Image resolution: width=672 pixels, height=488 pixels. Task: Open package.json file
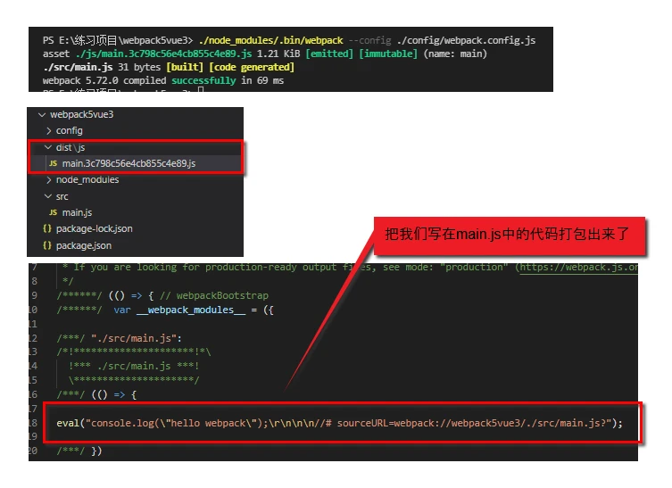[84, 245]
